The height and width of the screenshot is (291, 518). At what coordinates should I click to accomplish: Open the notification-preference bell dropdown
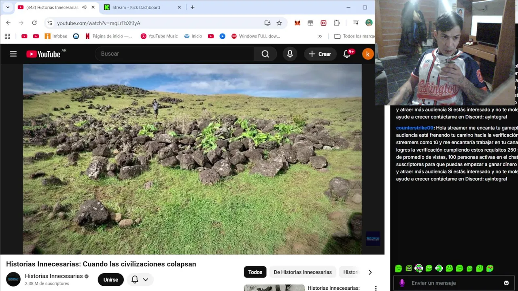pos(140,279)
